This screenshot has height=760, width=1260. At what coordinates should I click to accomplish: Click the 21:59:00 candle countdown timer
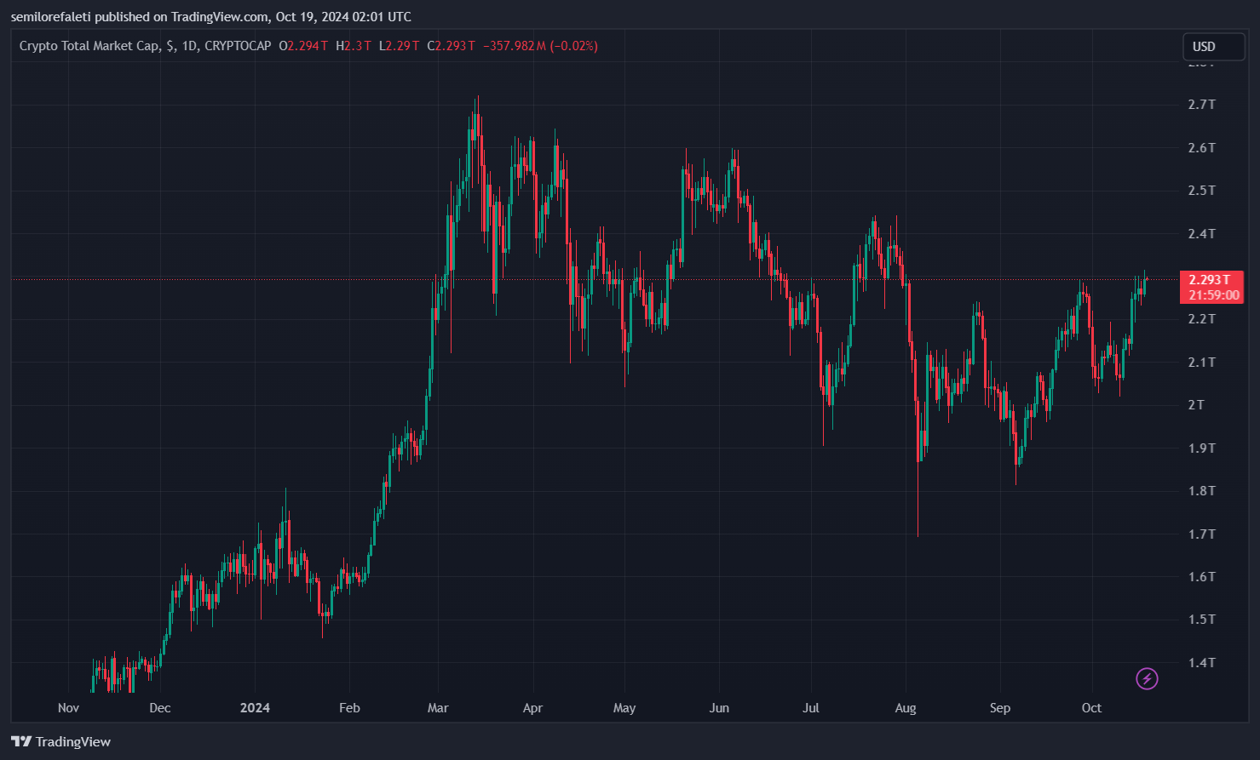pyautogui.click(x=1213, y=295)
